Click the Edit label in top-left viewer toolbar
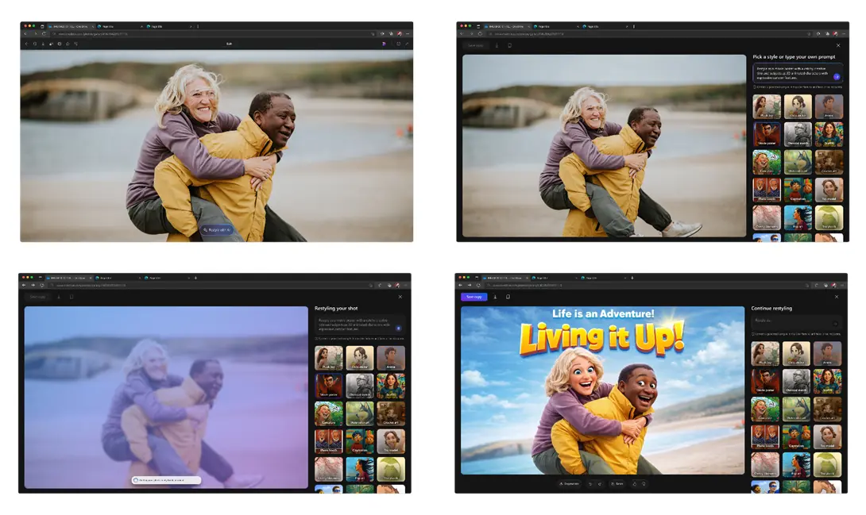This screenshot has height=515, width=866. click(x=229, y=44)
